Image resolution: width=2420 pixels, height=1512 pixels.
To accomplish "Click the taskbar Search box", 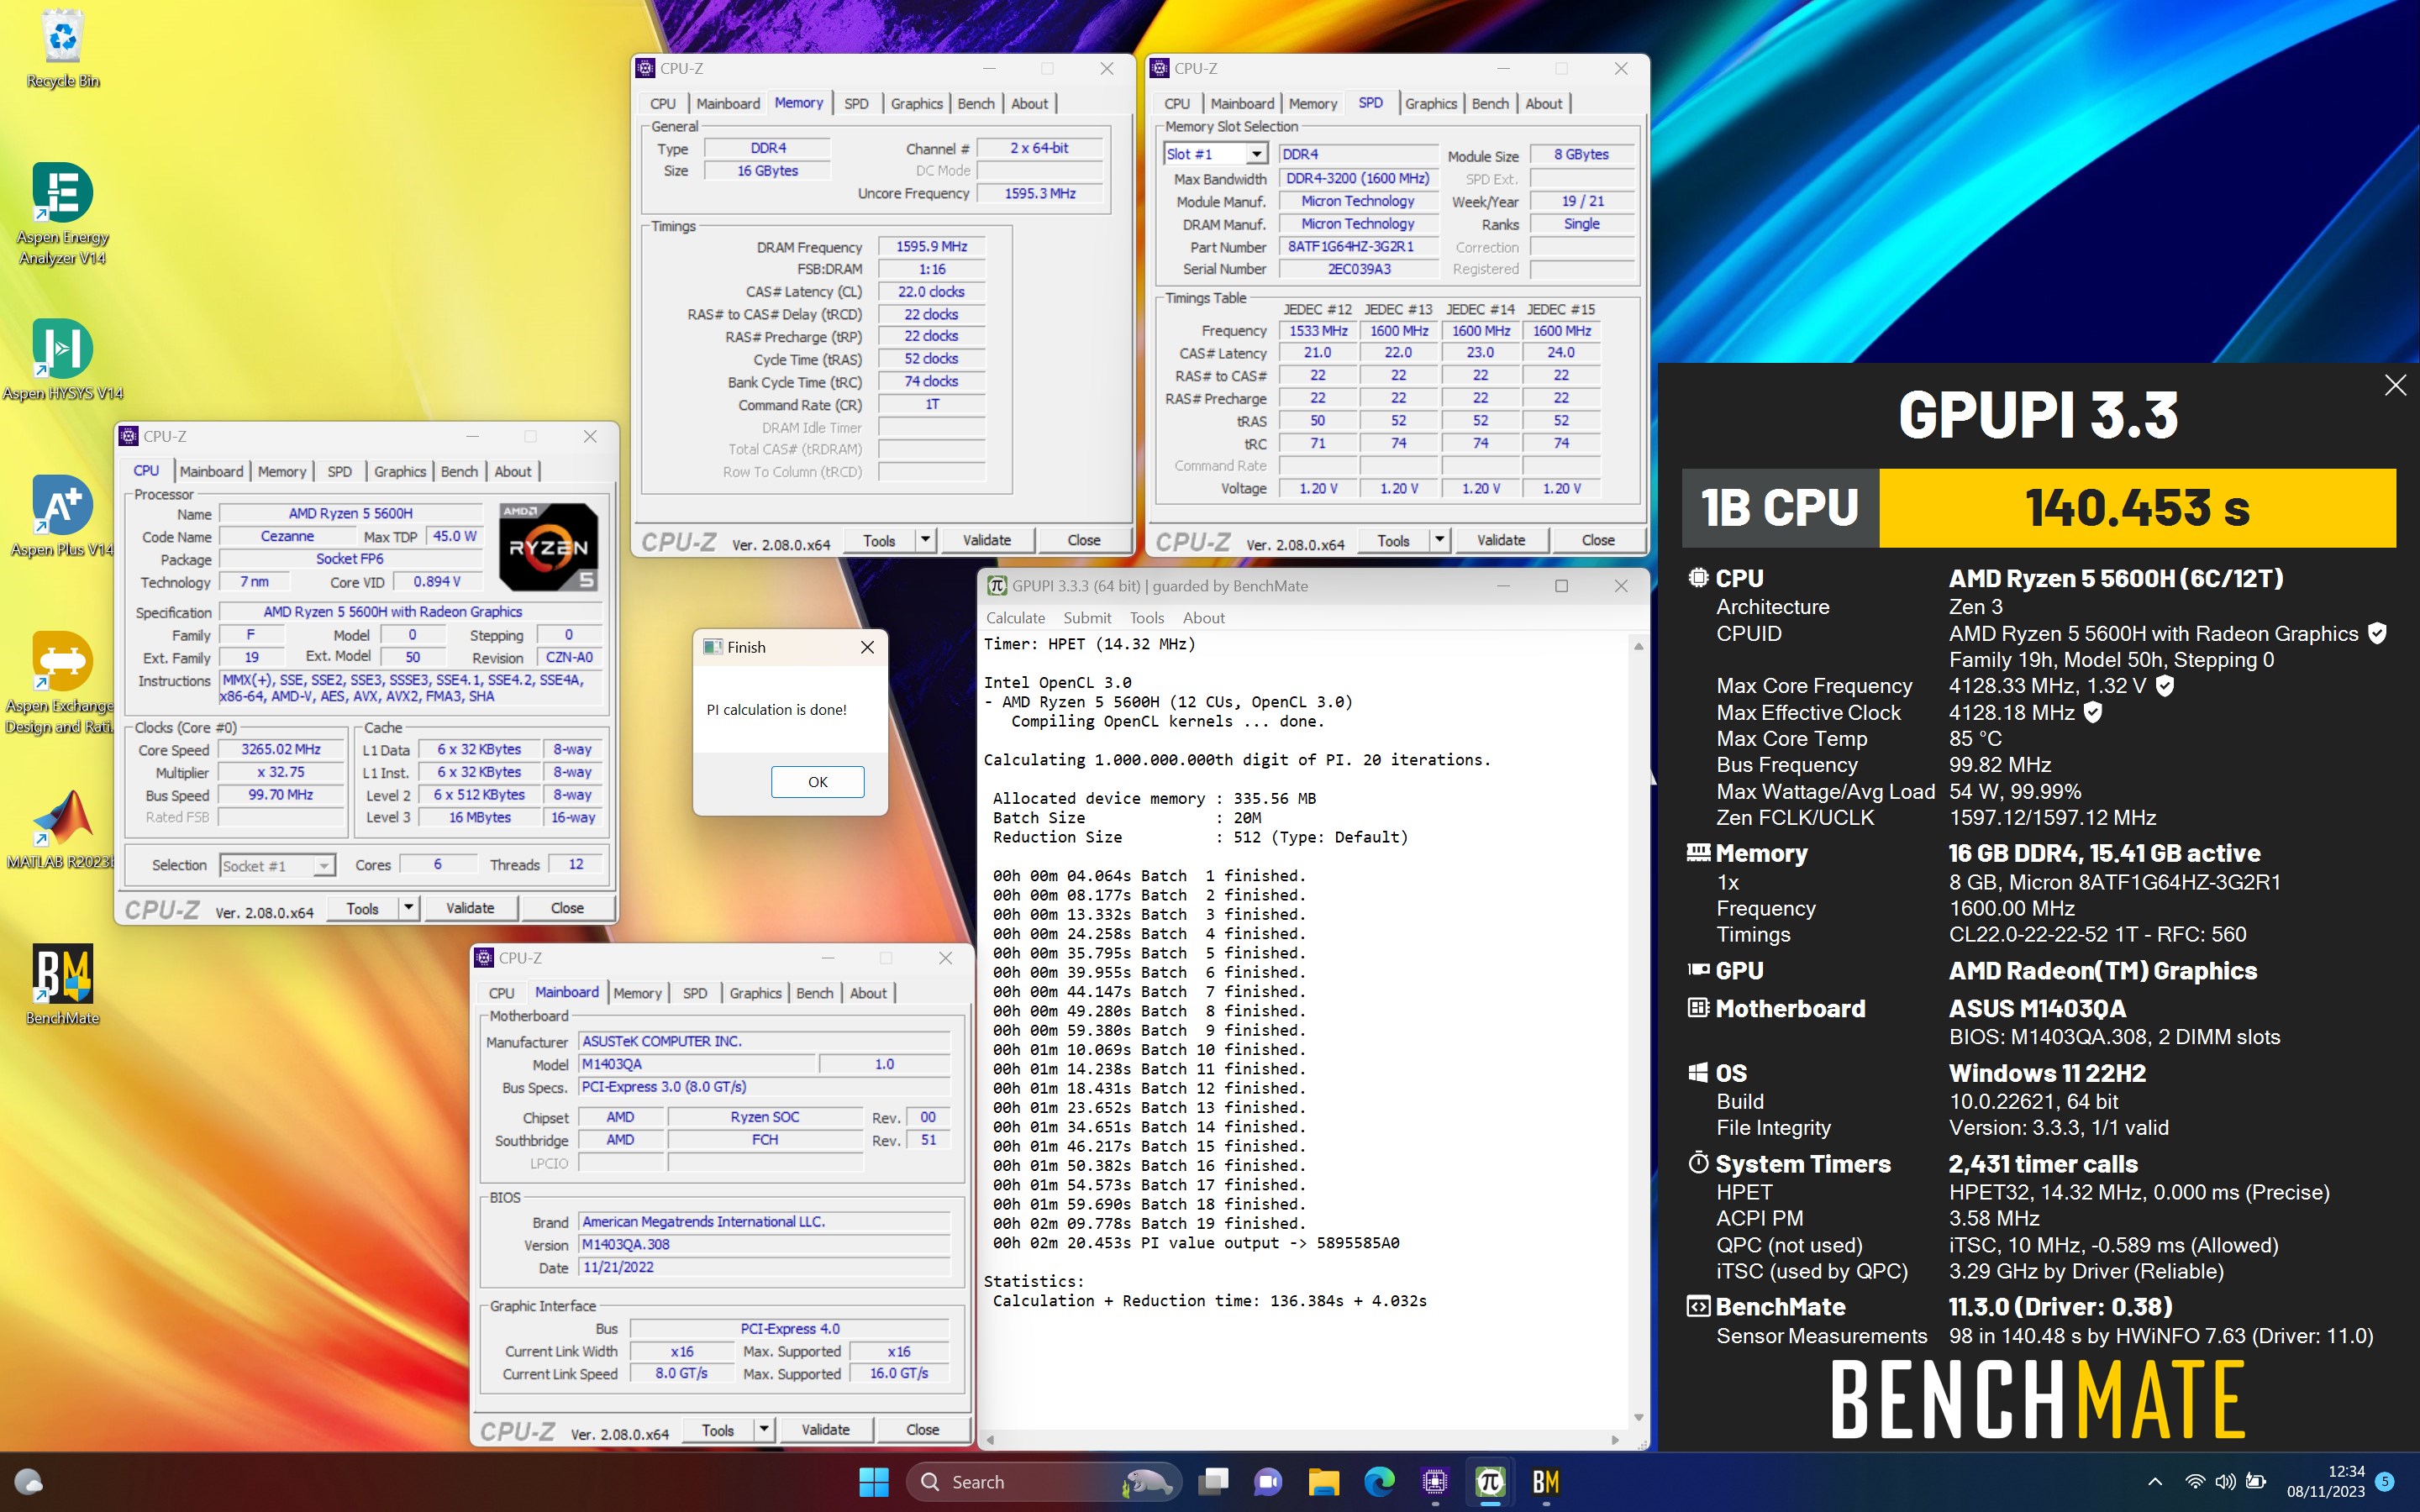I will [x=1043, y=1482].
